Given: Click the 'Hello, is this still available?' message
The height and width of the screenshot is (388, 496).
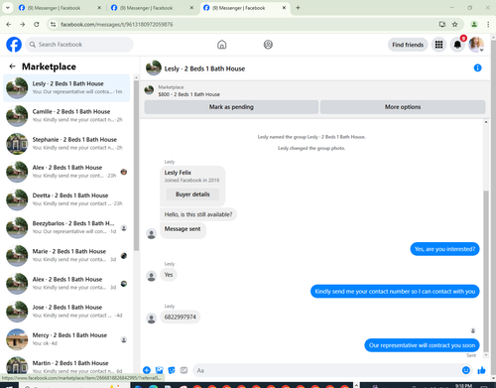Looking at the screenshot, I should point(198,214).
